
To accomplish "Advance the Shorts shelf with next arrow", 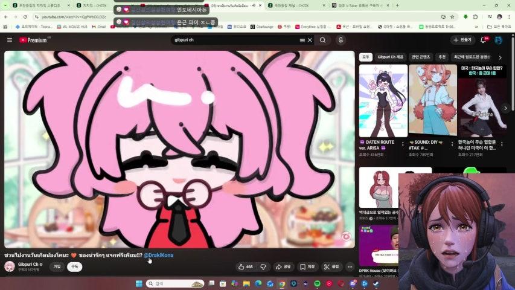I will point(505,108).
